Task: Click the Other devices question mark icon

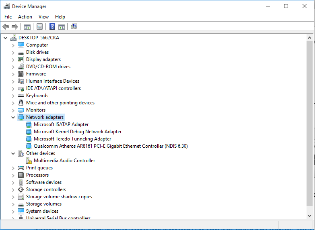Action: pos(21,153)
